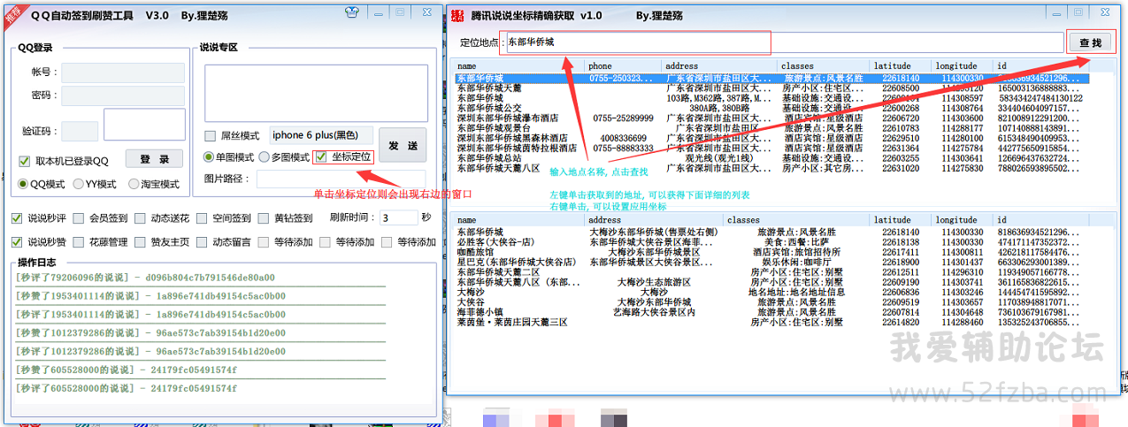The width and height of the screenshot is (1128, 427).
Task: Select 深圳东部华侨城茵特拉根酒店 row
Action: point(771,149)
